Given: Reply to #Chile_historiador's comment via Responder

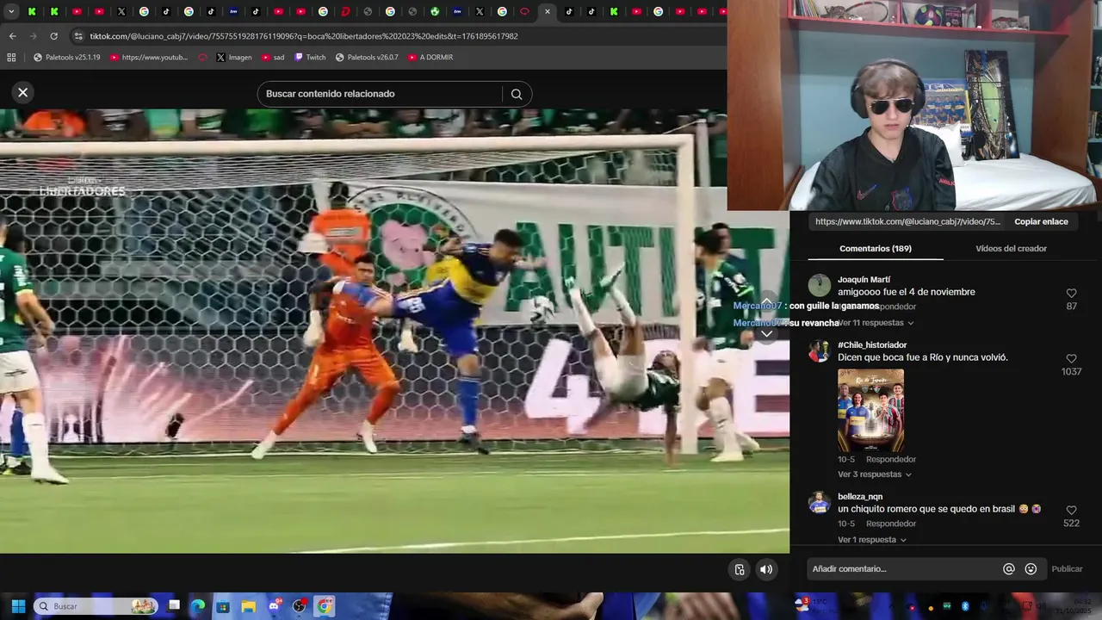Looking at the screenshot, I should (x=891, y=459).
